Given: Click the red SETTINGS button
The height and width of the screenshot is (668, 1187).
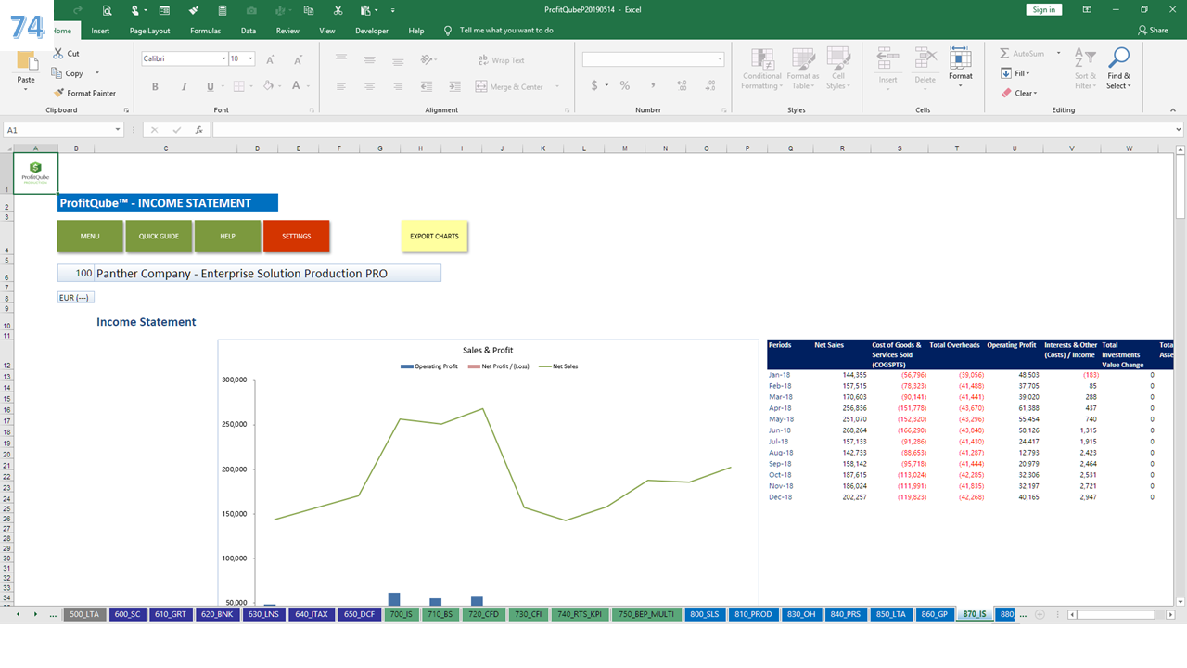Looking at the screenshot, I should (x=296, y=237).
